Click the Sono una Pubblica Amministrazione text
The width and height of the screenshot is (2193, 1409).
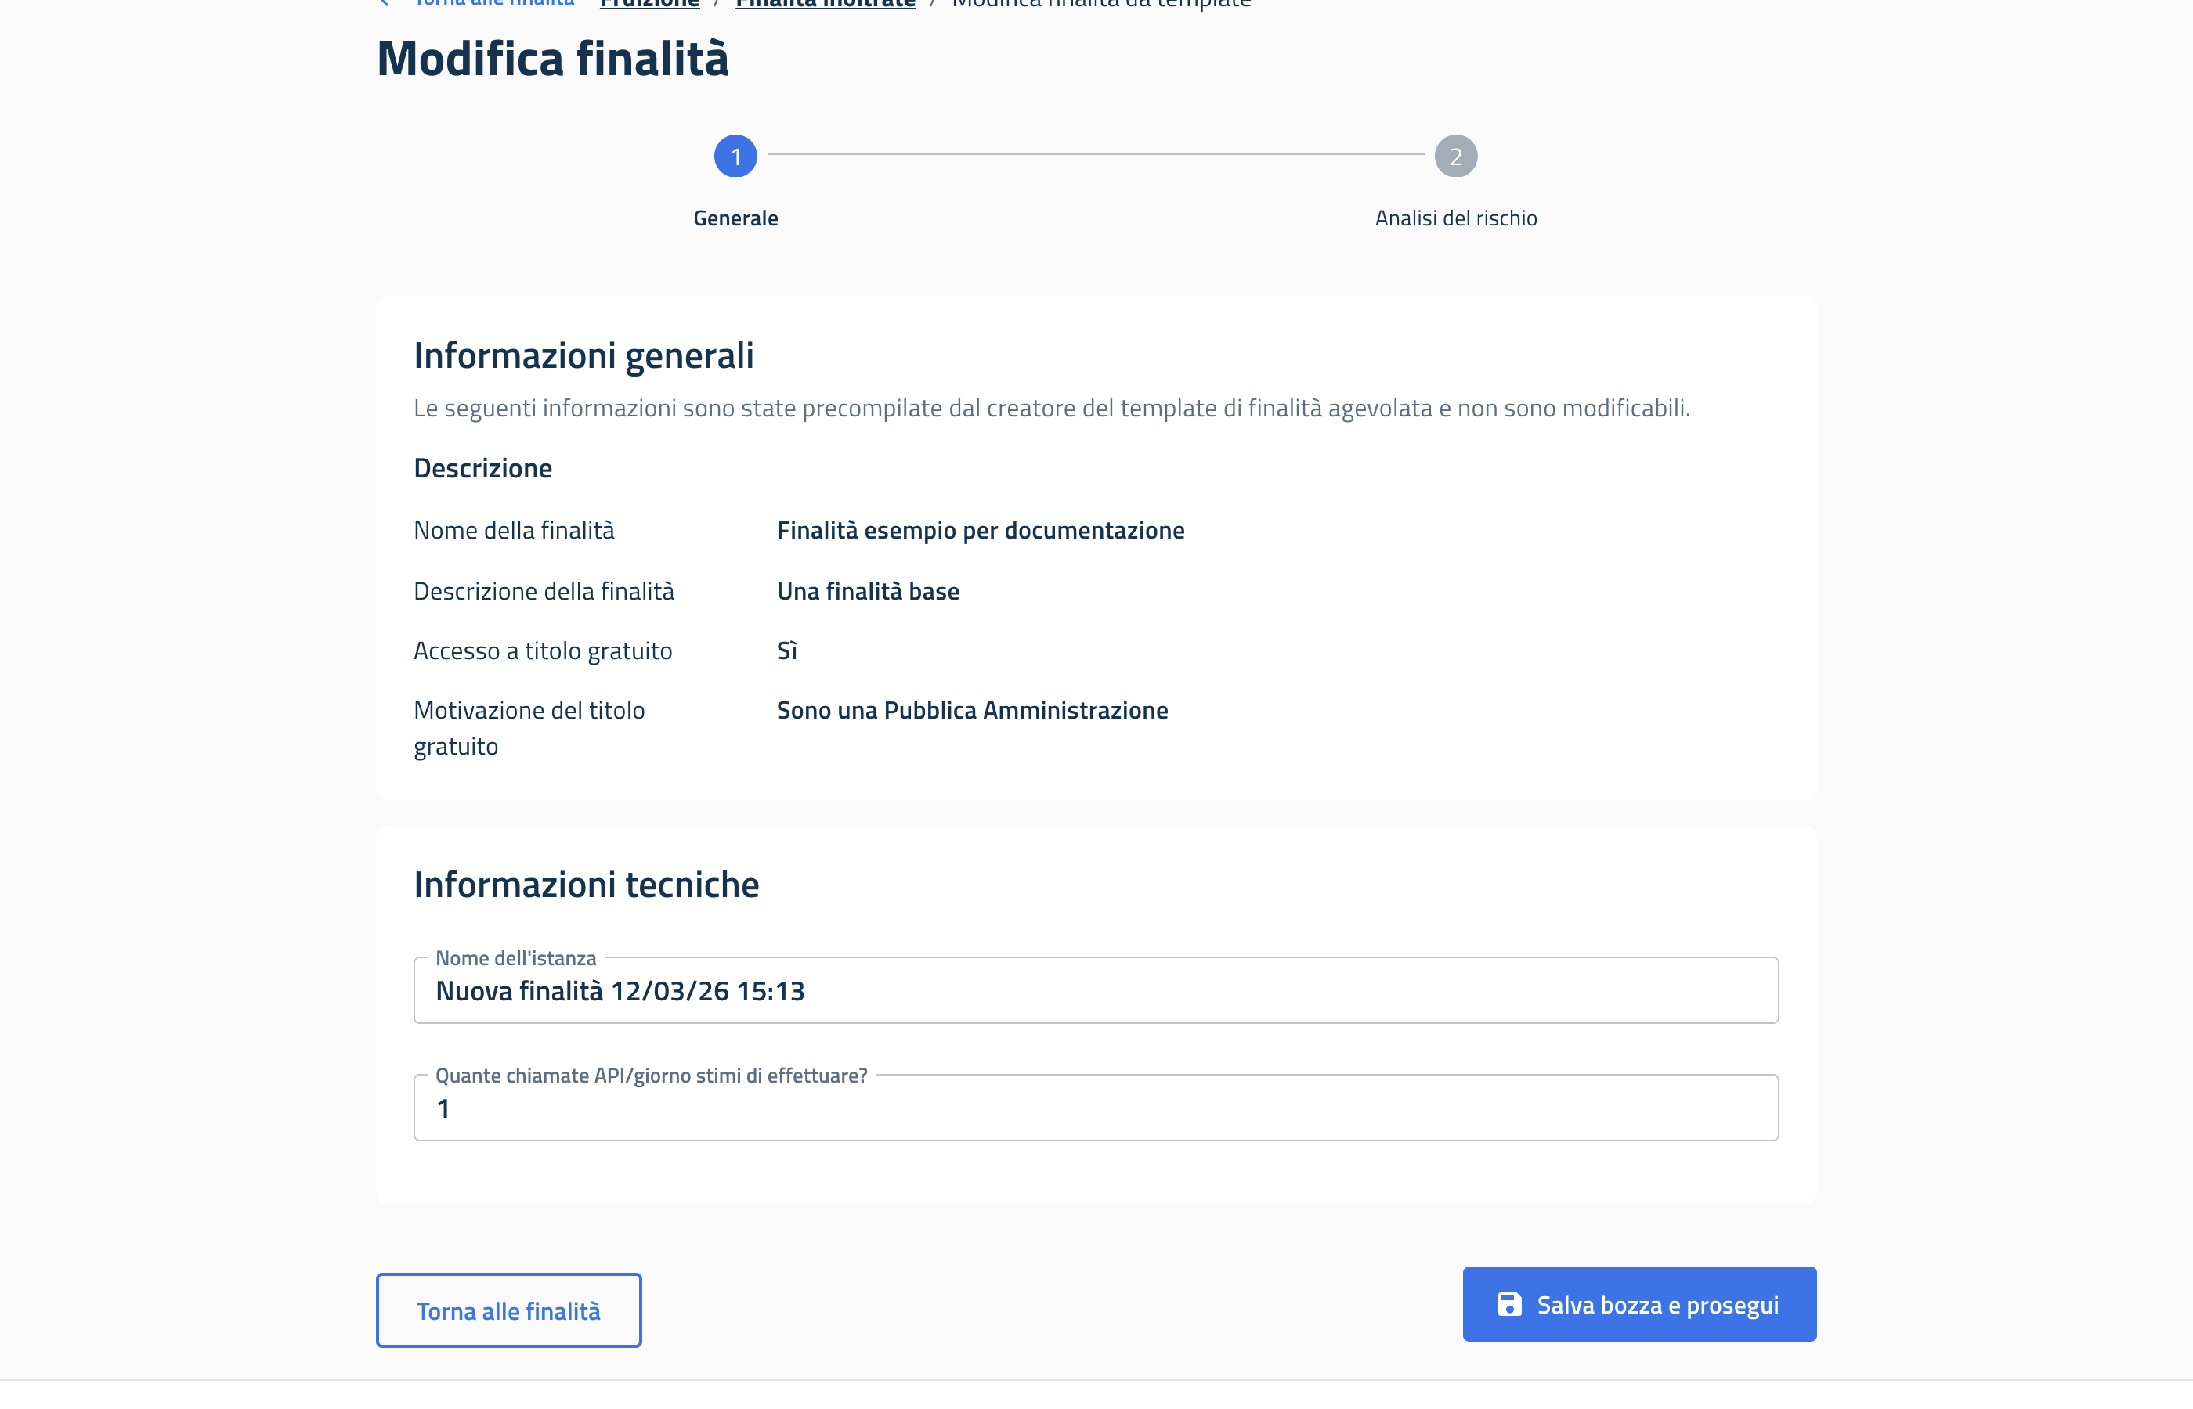972,710
